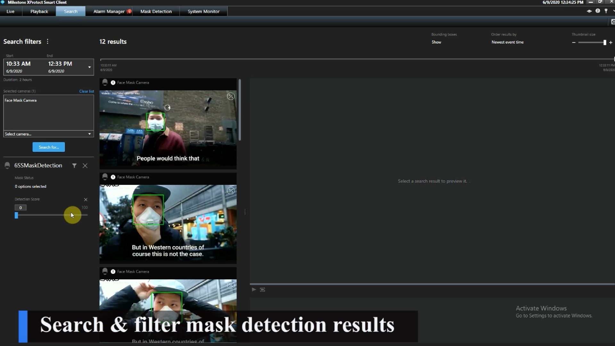The height and width of the screenshot is (346, 615).
Task: Switch to the Mask Detection tab
Action: pyautogui.click(x=156, y=12)
